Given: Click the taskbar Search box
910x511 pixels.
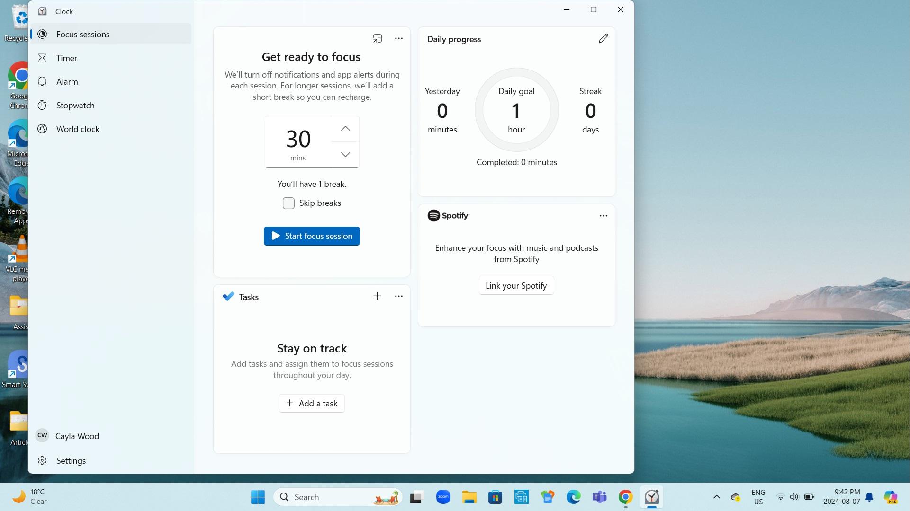Looking at the screenshot, I should tap(338, 497).
